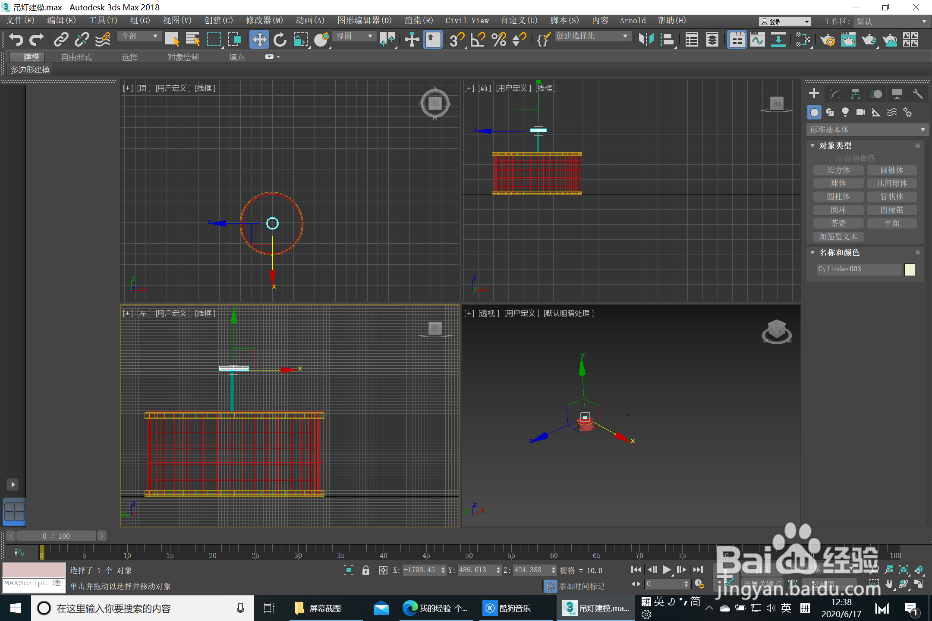932x621 pixels.
Task: Open Utilities panel wrench icon
Action: (917, 94)
